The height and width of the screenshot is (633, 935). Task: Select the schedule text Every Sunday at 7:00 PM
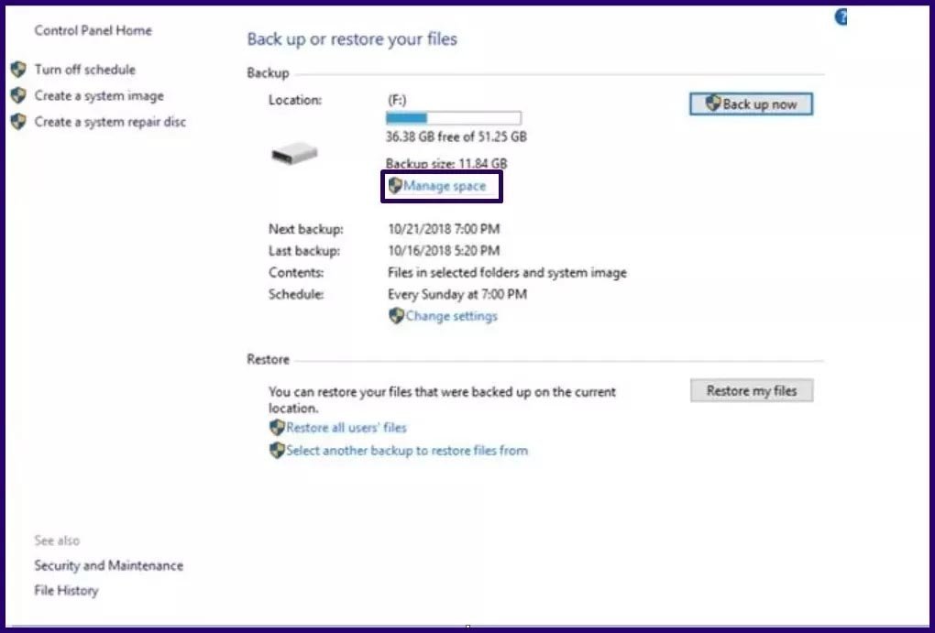pos(457,294)
